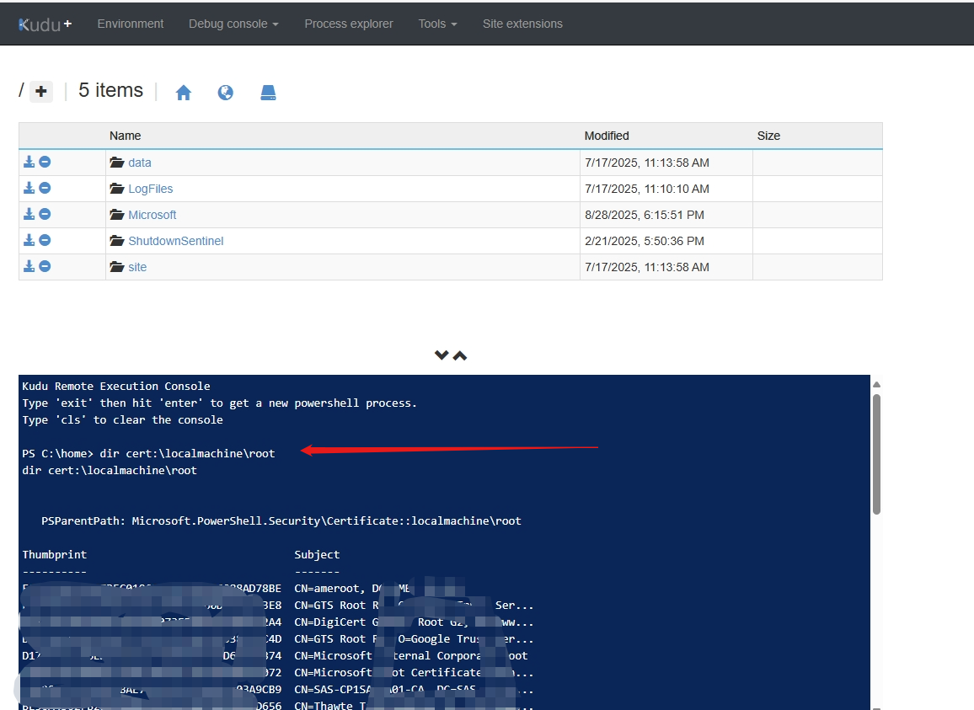Delete the site folder with its minus icon
This screenshot has width=974, height=710.
point(44,265)
